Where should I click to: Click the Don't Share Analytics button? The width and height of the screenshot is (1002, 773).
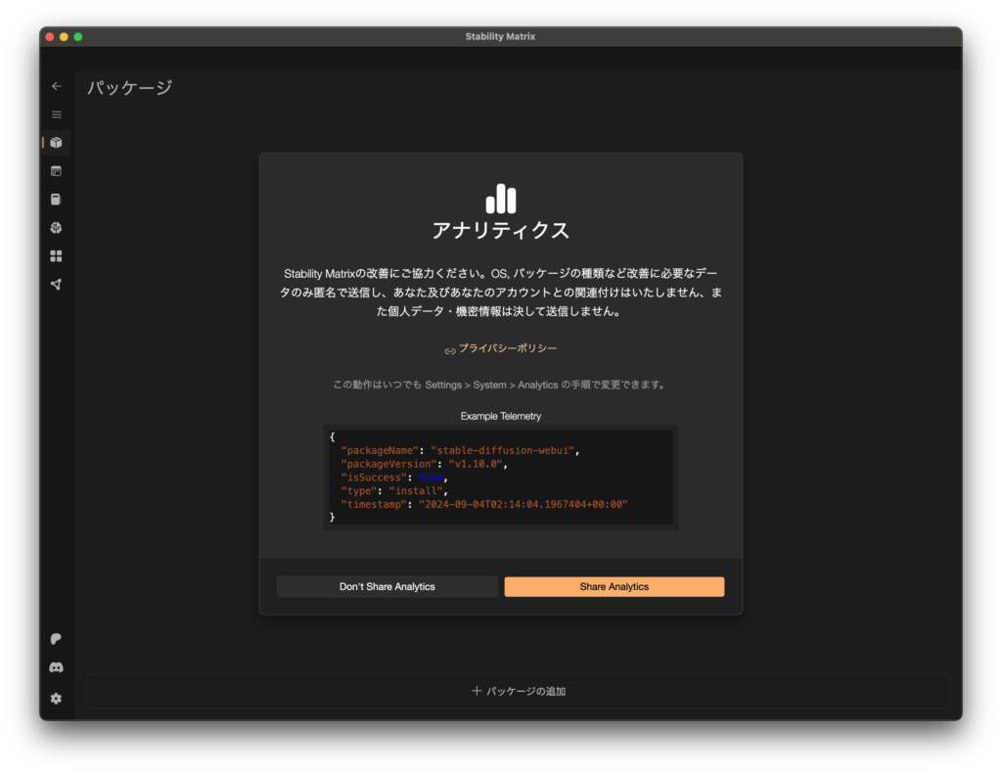click(x=387, y=587)
